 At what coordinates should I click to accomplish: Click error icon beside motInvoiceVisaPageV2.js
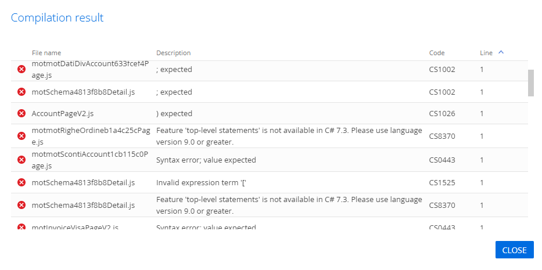(x=21, y=227)
